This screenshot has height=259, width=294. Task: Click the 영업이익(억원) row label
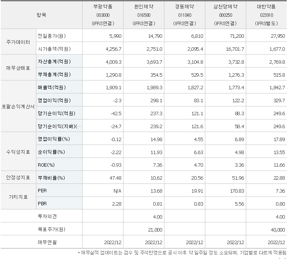[54, 100]
